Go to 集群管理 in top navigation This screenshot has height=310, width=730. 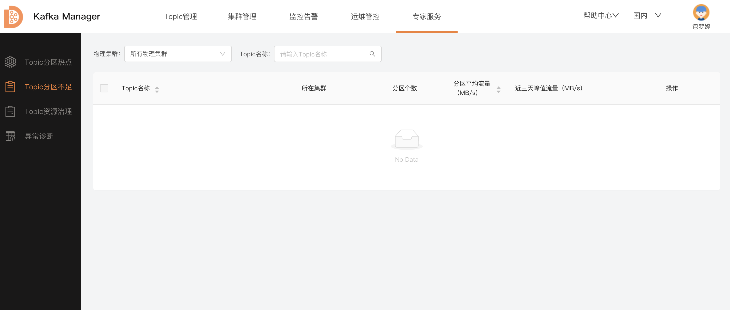[242, 16]
